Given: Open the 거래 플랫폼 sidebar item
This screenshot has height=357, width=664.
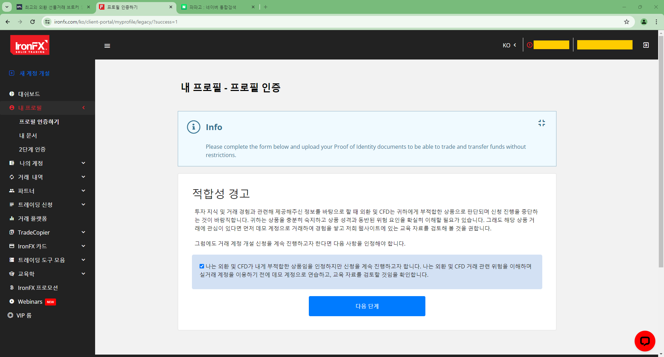Looking at the screenshot, I should pyautogui.click(x=32, y=218).
